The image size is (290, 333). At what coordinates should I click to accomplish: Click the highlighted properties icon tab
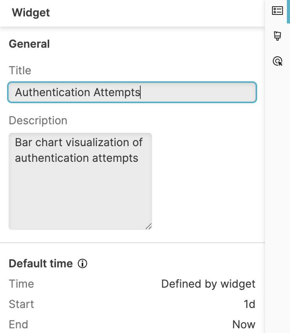tap(277, 11)
